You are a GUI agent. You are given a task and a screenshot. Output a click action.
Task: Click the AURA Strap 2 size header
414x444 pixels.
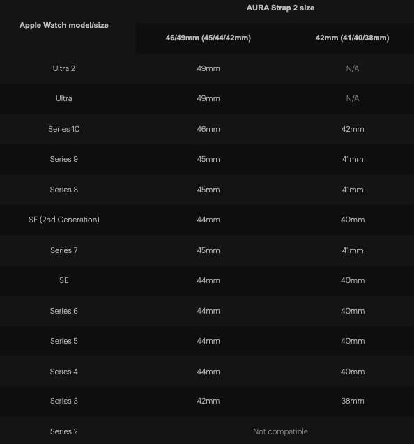tap(280, 8)
